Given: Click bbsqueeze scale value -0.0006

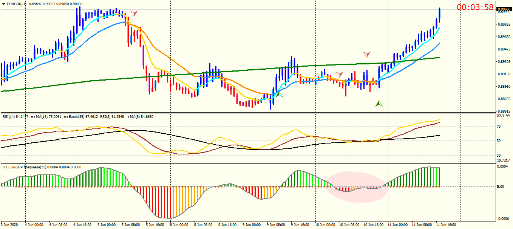Looking at the screenshot, I should [x=504, y=219].
